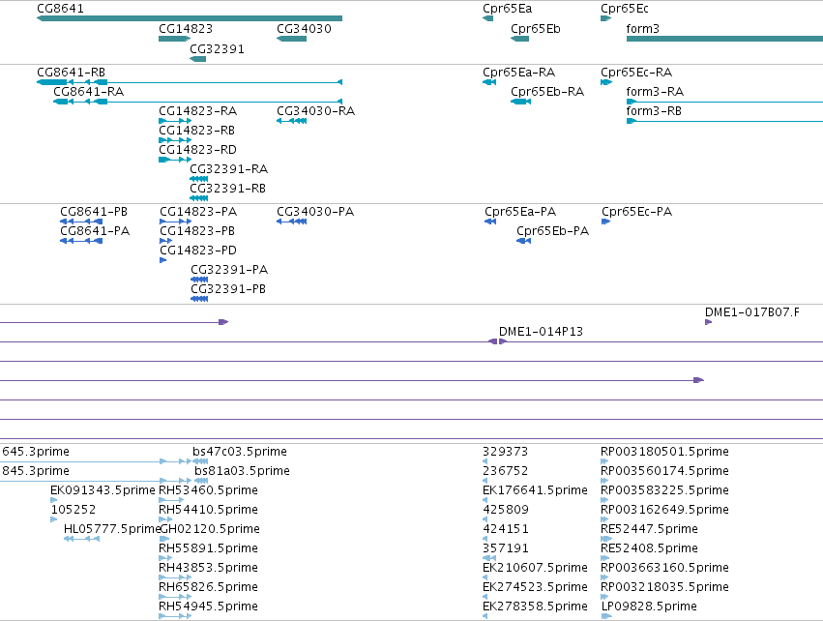823x621 pixels.
Task: Select transcript CG8641-RB label
Action: (x=71, y=72)
